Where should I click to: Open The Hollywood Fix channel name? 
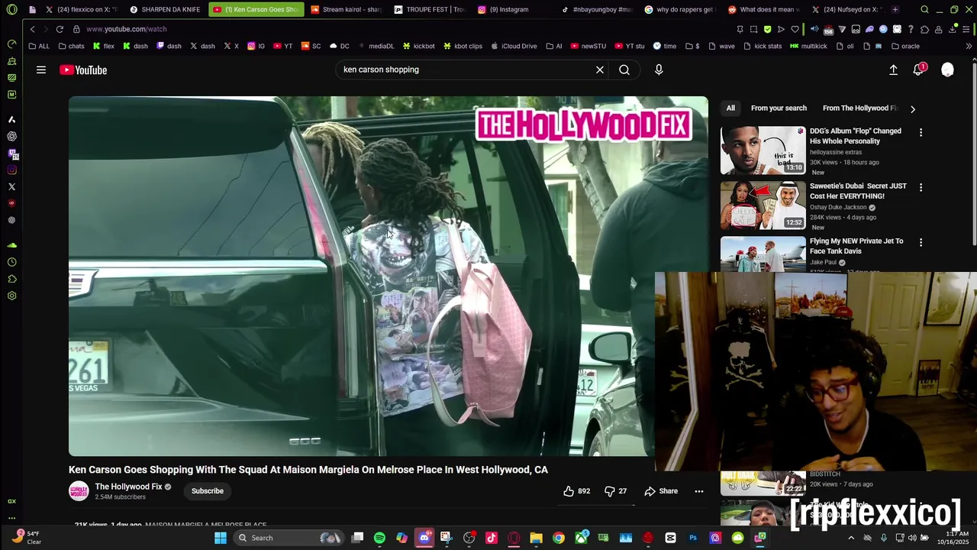point(128,487)
